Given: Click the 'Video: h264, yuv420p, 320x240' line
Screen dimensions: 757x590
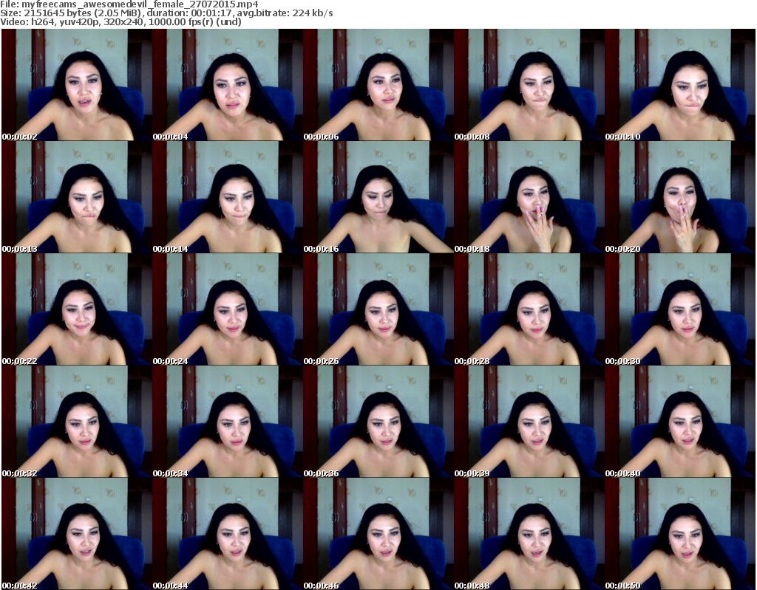Looking at the screenshot, I should [120, 21].
